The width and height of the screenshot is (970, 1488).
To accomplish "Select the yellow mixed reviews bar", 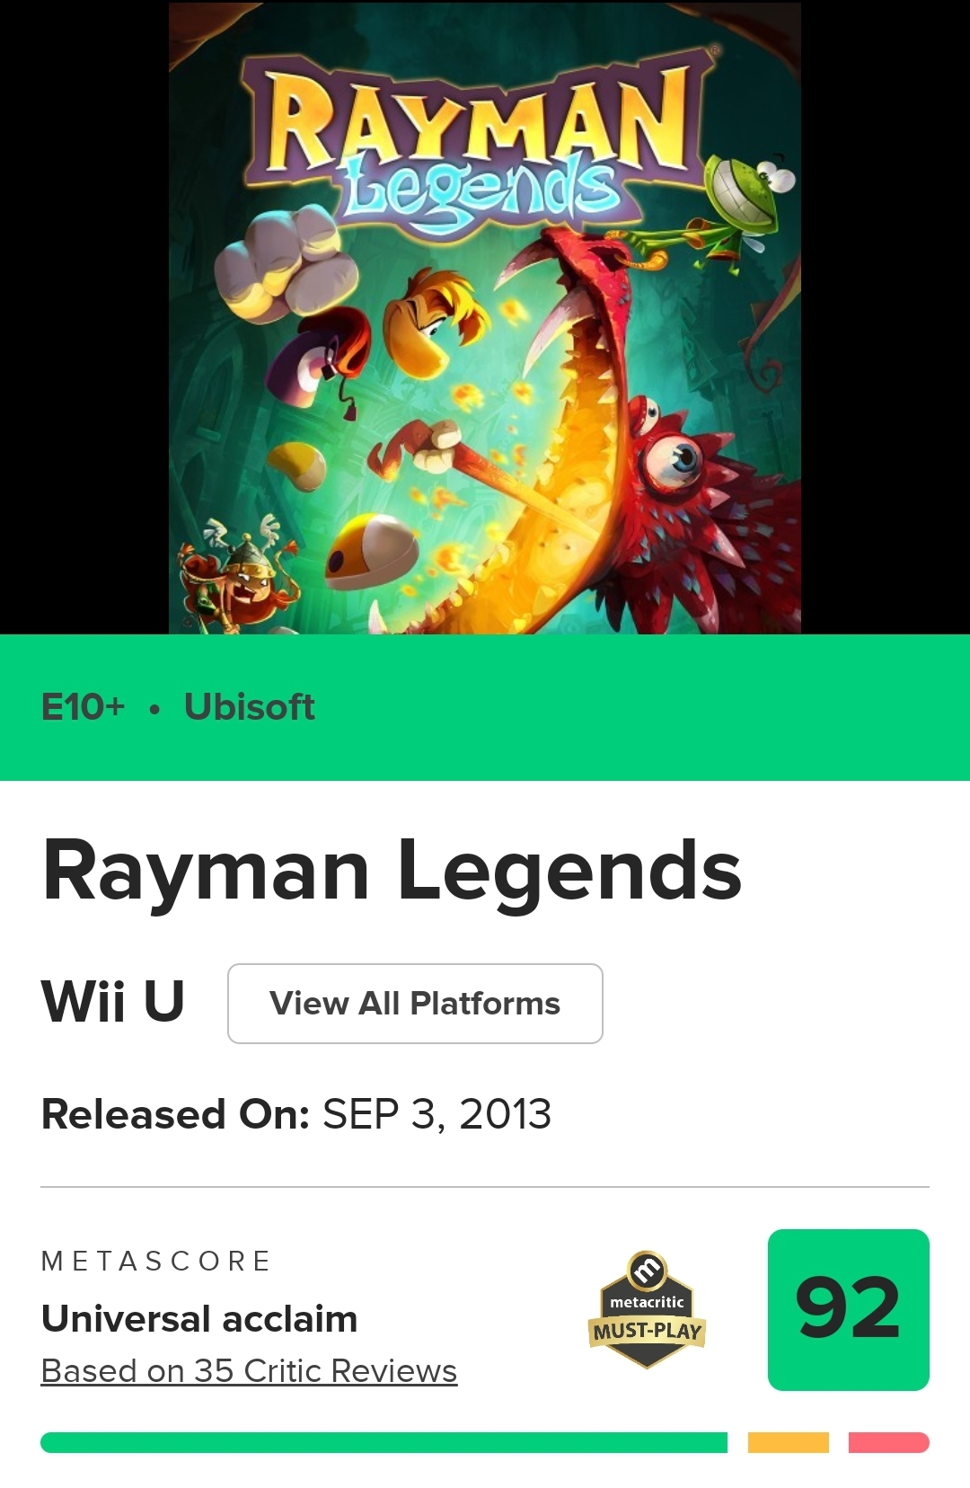I will [x=788, y=1442].
